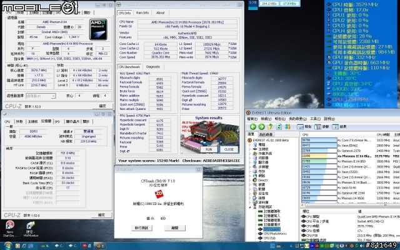Open EVEREST 報告(R) menu
The height and width of the screenshot is (250, 400).
coord(280,119)
